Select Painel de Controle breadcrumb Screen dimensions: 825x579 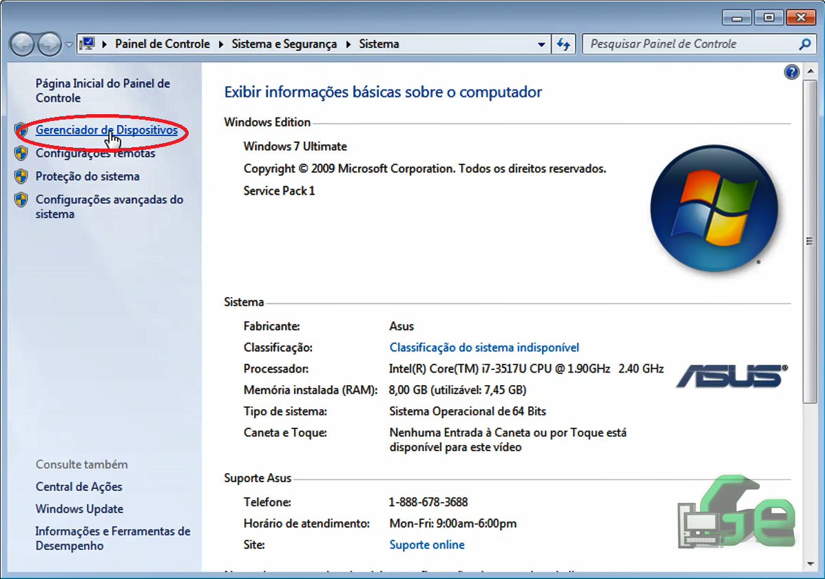pos(162,44)
